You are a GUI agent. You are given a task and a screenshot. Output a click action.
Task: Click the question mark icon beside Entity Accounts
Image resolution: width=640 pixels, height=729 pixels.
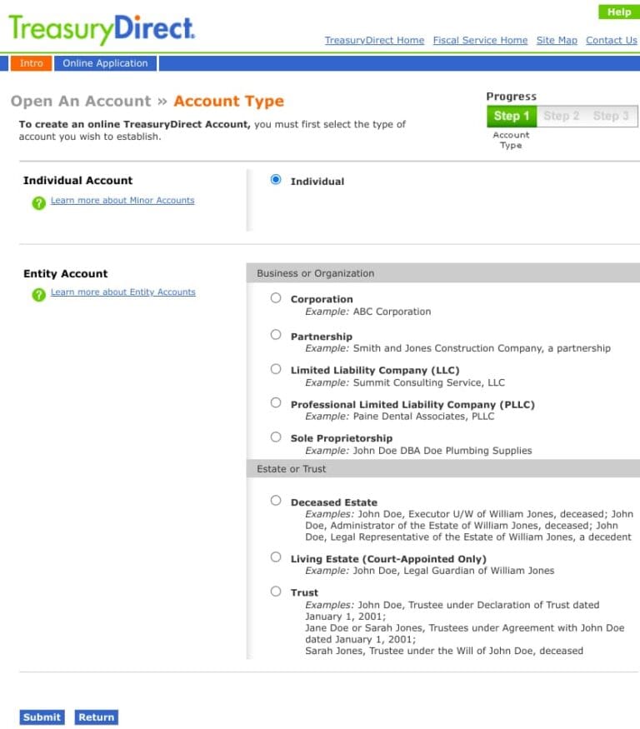point(38,294)
